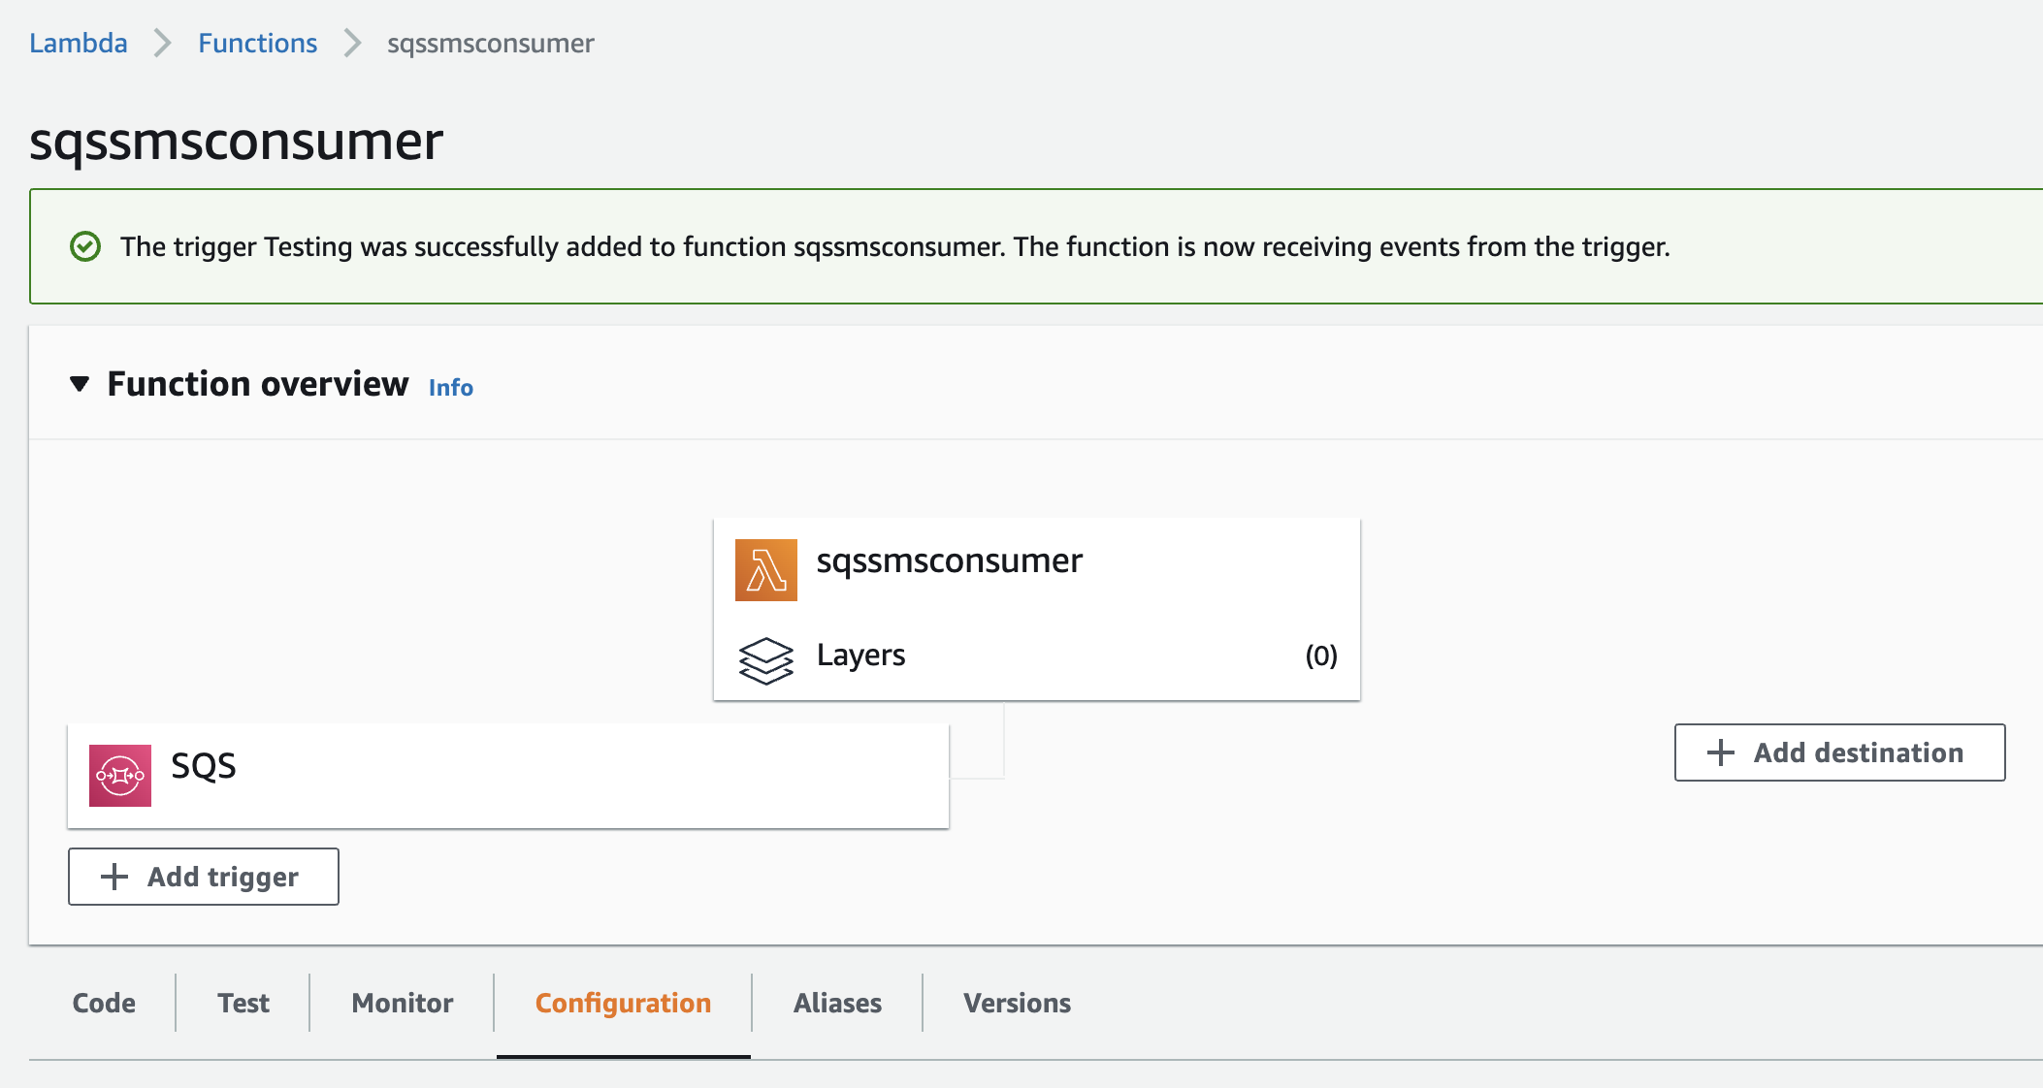The width and height of the screenshot is (2043, 1088).
Task: Click chevron after Lambda breadcrumb
Action: 163,44
